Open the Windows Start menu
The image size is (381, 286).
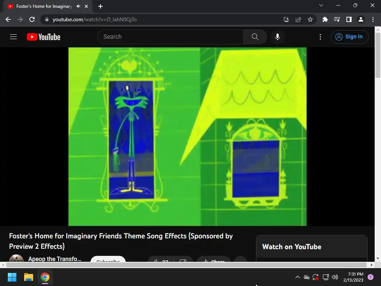pyautogui.click(x=12, y=277)
